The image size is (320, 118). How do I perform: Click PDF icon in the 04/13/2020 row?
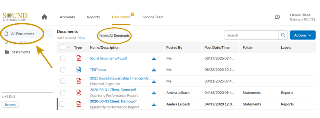click(78, 104)
